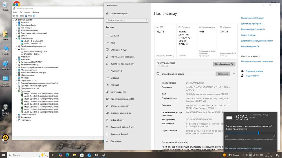Select ST500LM021-1KJ152 disk entry
Image resolution: width=282 pixels, height=158 pixels.
(32, 54)
